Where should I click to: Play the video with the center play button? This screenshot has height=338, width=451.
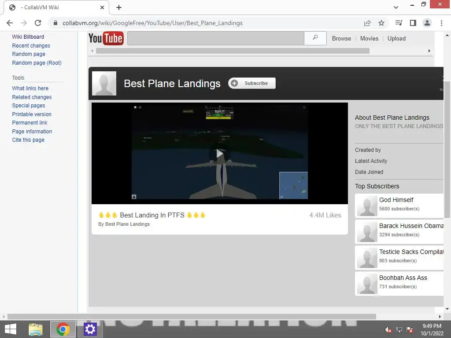[219, 154]
